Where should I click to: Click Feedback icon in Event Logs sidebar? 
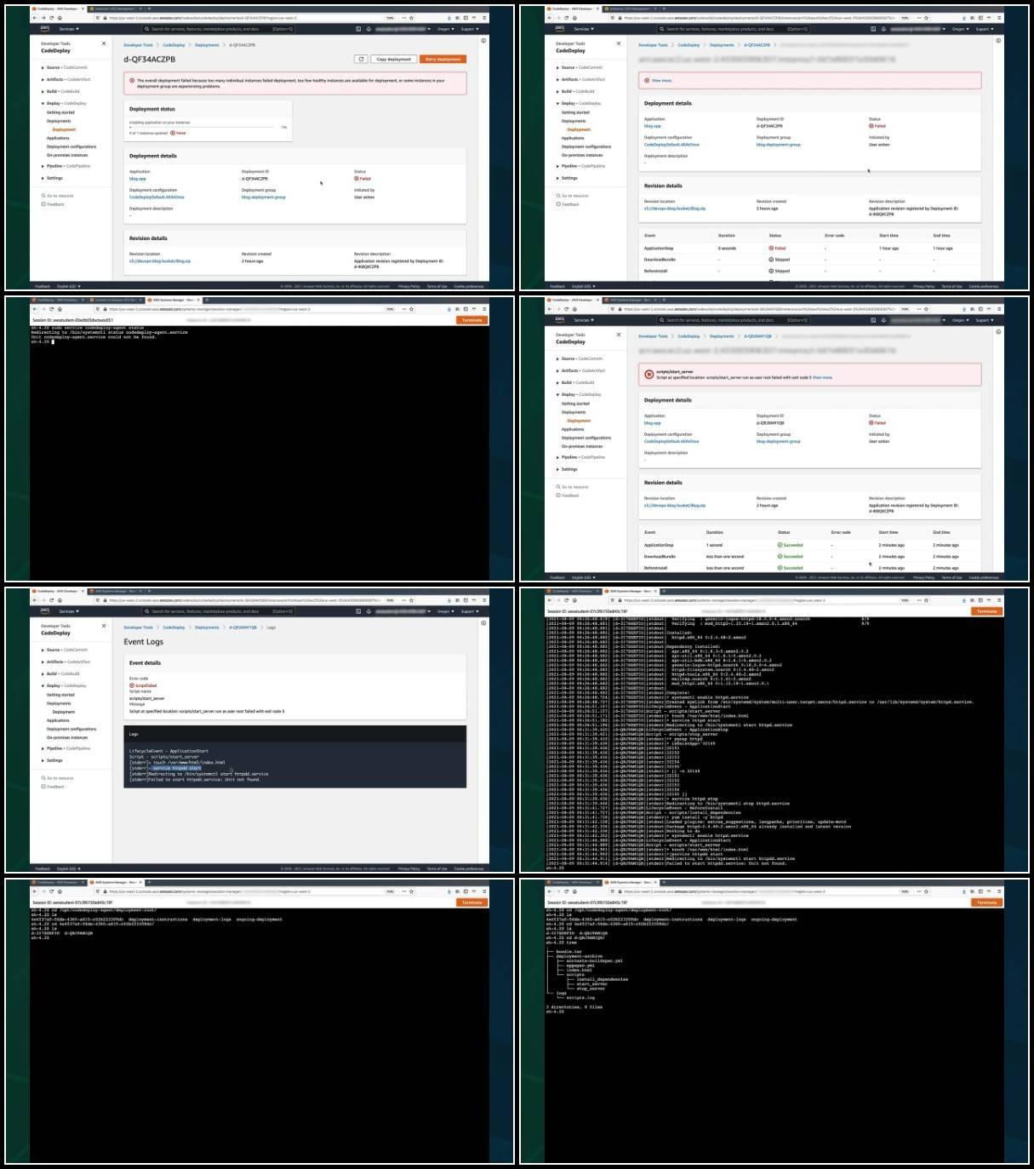click(43, 787)
